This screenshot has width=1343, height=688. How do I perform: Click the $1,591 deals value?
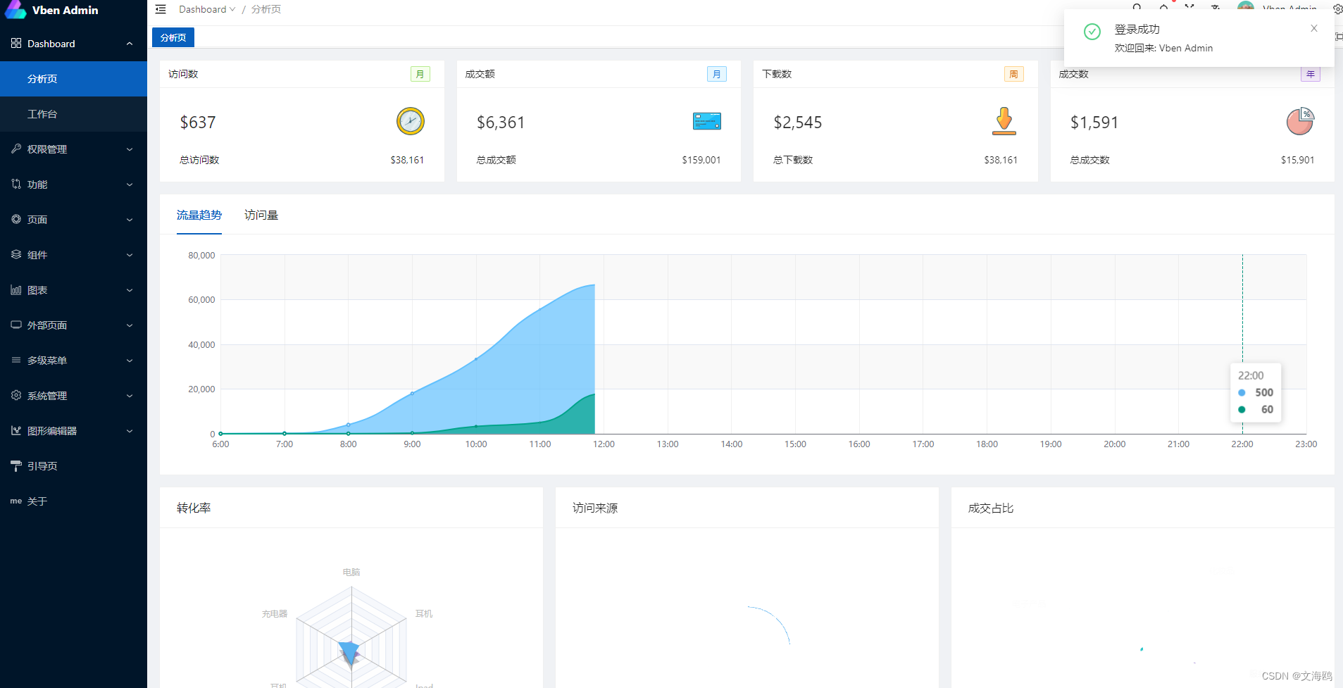pos(1094,123)
